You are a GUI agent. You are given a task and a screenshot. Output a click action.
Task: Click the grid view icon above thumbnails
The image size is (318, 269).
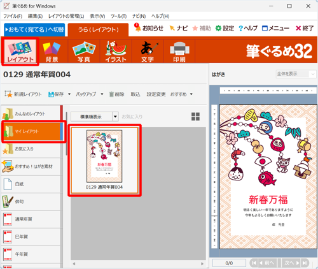(x=195, y=117)
